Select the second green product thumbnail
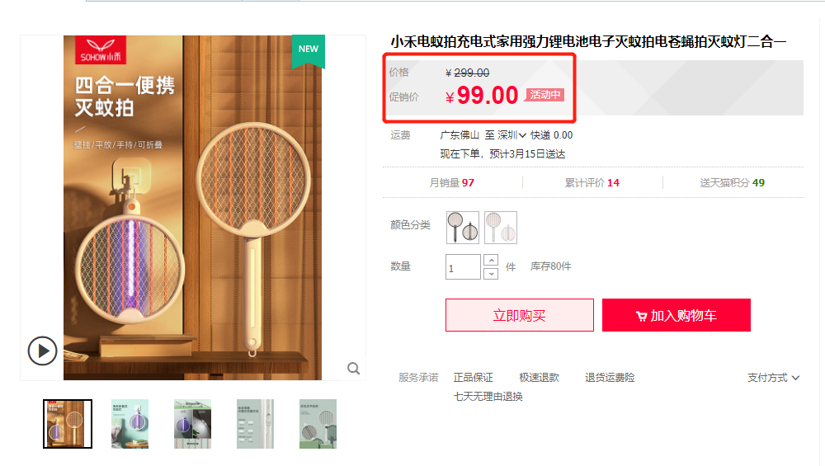 pyautogui.click(x=130, y=424)
